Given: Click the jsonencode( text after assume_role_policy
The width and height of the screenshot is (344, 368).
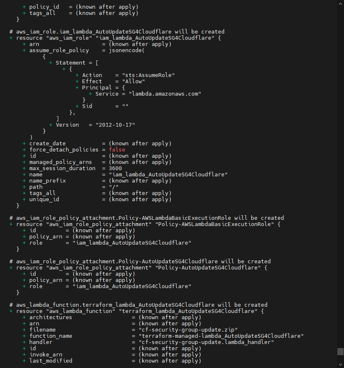Looking at the screenshot, I should (x=127, y=50).
